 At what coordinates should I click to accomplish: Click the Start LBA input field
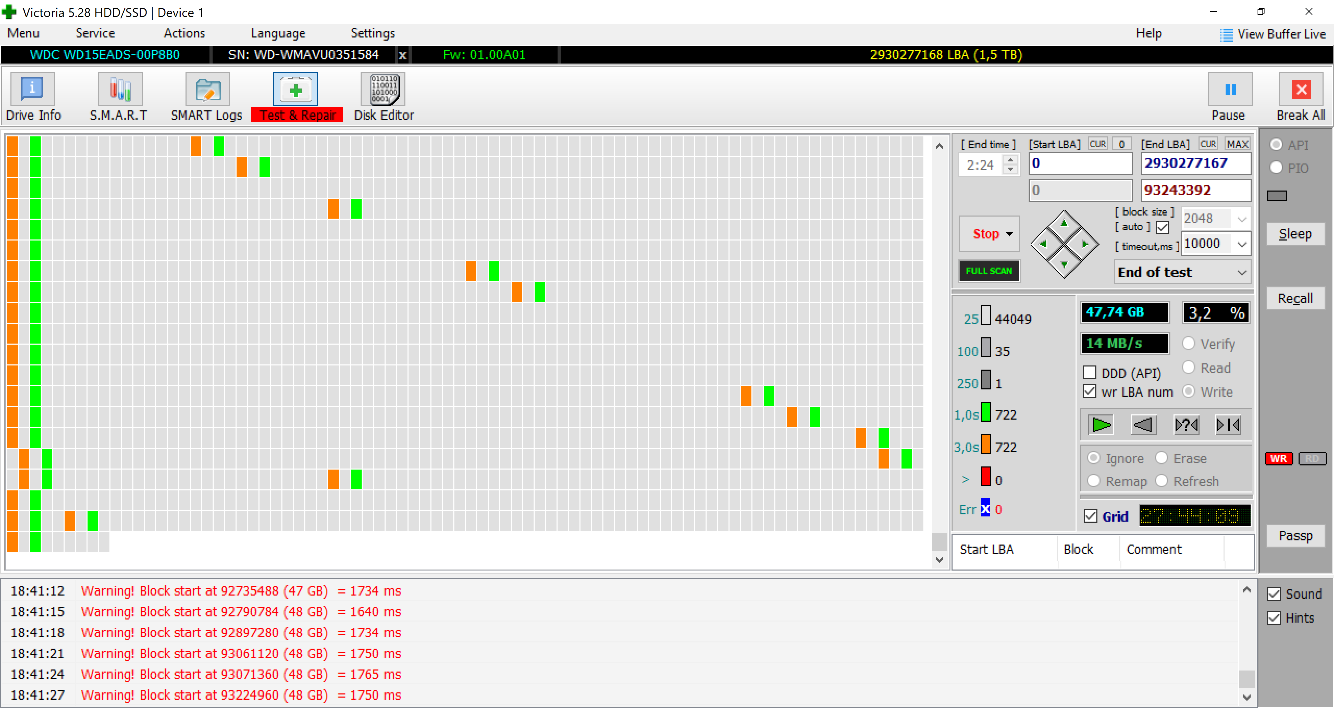[x=1080, y=163]
